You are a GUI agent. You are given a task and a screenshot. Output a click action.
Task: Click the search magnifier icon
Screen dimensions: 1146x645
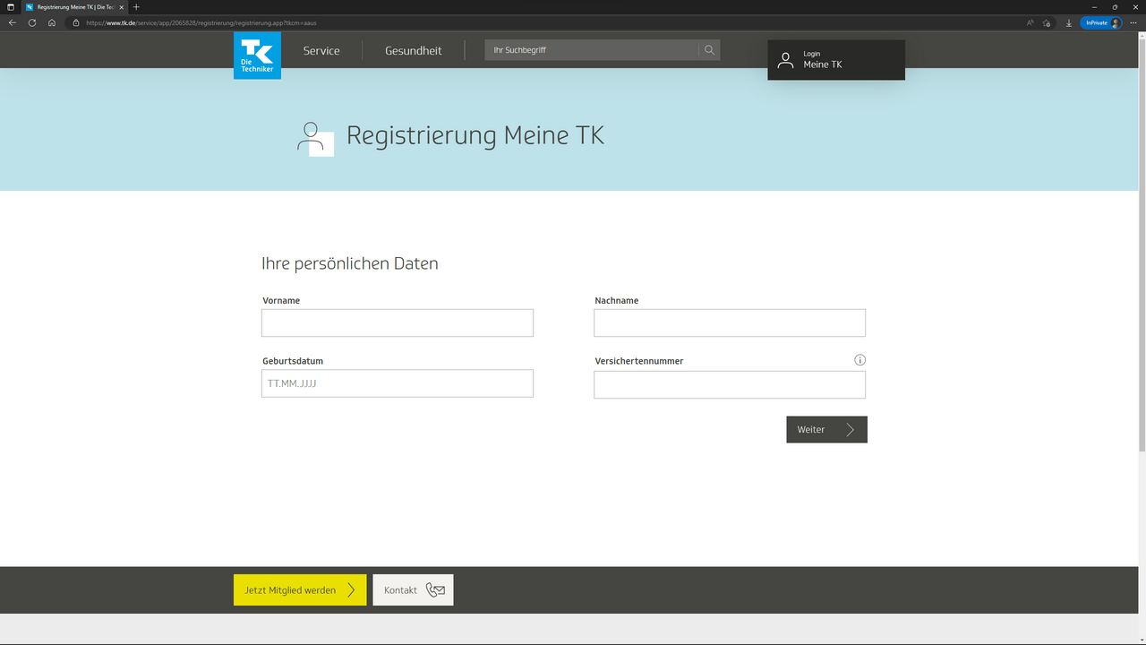point(709,50)
